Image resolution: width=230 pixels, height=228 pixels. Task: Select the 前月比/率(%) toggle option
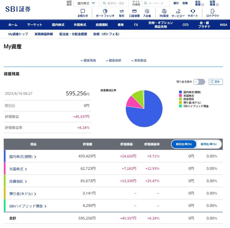[x=208, y=144]
